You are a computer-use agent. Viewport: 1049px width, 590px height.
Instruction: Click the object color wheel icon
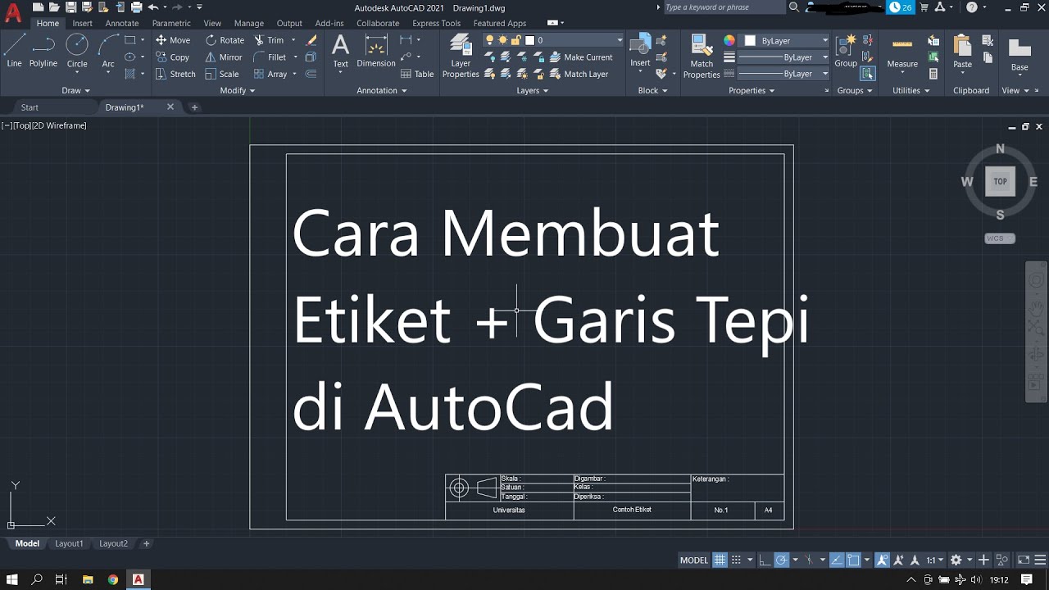pos(729,40)
